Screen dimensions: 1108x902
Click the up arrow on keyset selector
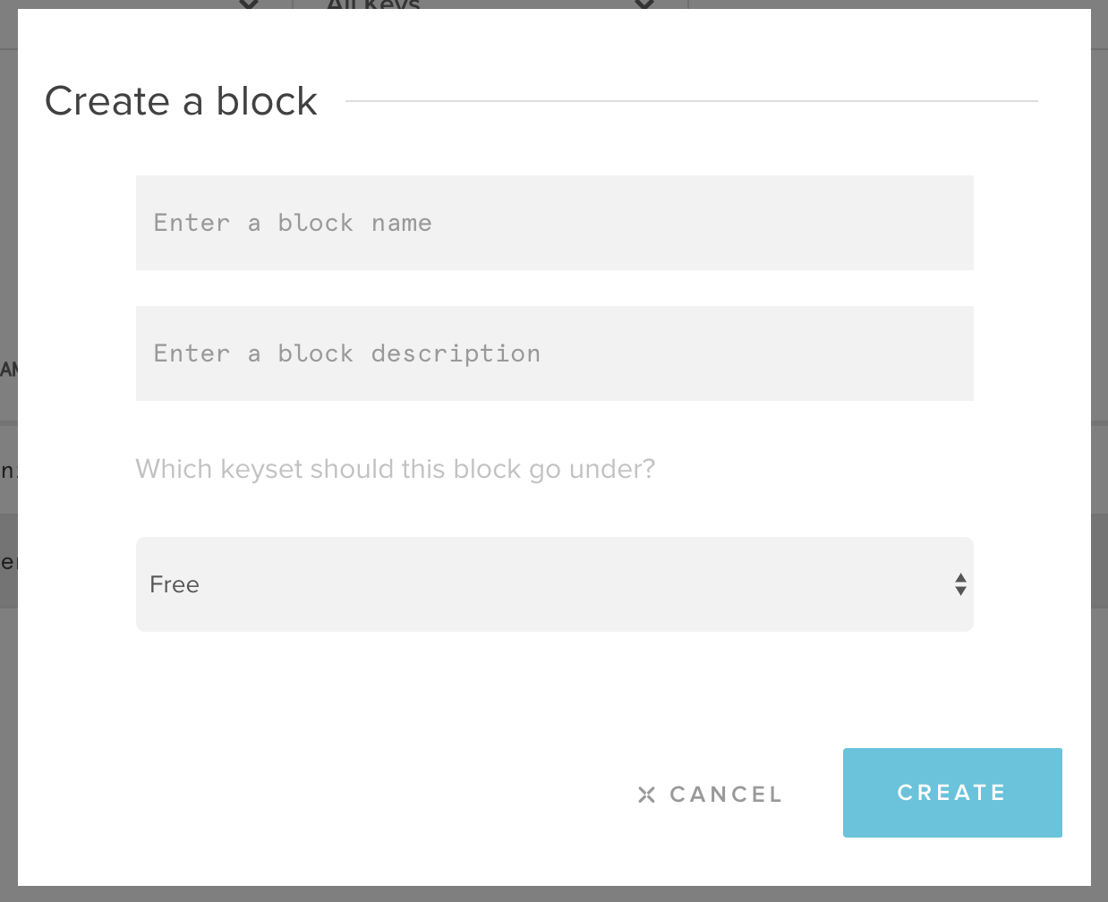[x=960, y=578]
